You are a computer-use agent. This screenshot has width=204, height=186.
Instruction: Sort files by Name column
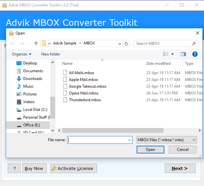67,64
